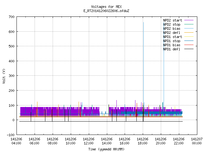Click the 141206 16:00 time tick label
Screen dimensions: 203x152
(125, 141)
